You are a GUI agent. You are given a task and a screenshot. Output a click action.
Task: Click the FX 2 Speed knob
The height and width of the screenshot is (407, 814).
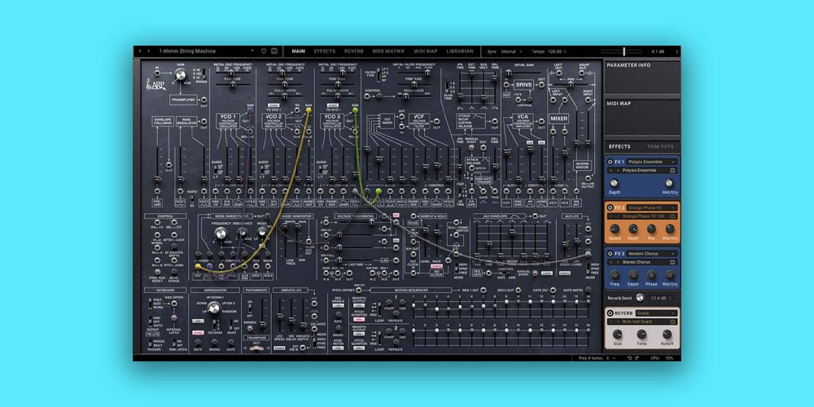[x=615, y=229]
